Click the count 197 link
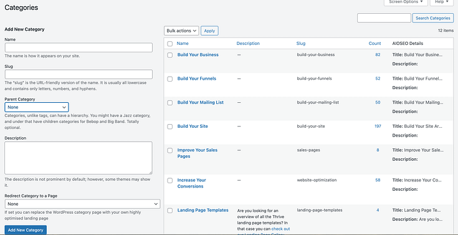This screenshot has width=458, height=235. click(x=378, y=127)
